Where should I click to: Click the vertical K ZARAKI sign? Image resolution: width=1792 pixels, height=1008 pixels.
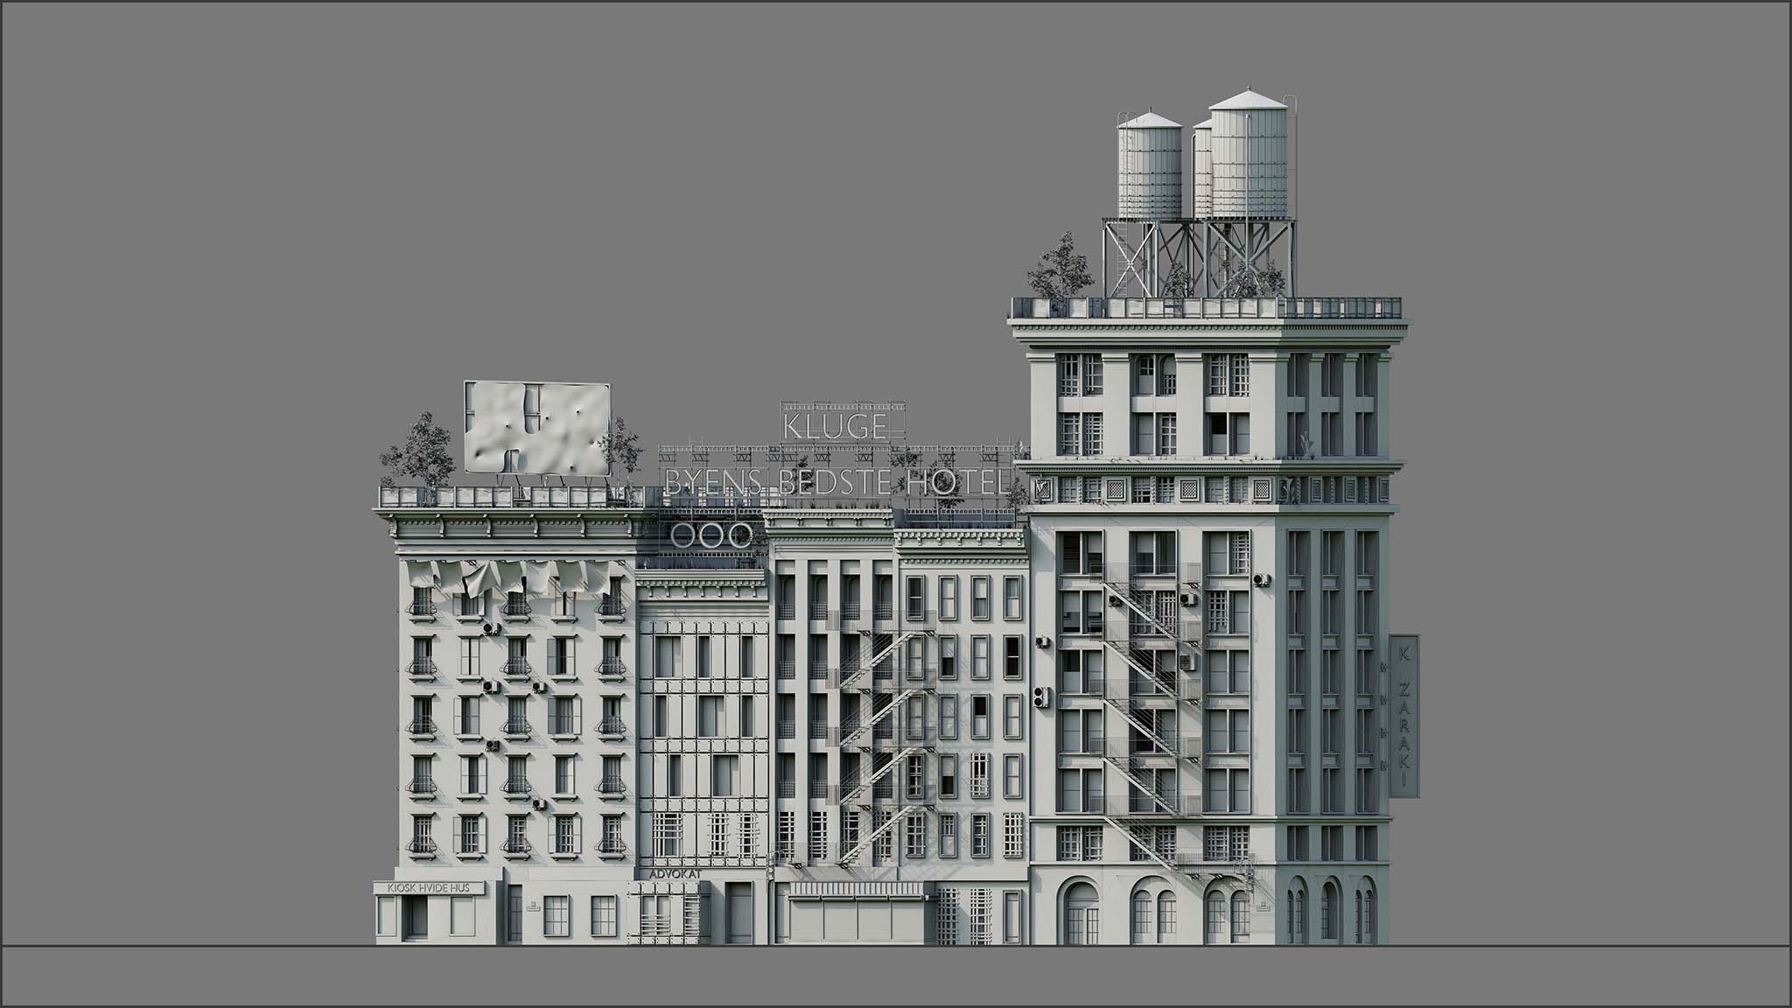1403,715
